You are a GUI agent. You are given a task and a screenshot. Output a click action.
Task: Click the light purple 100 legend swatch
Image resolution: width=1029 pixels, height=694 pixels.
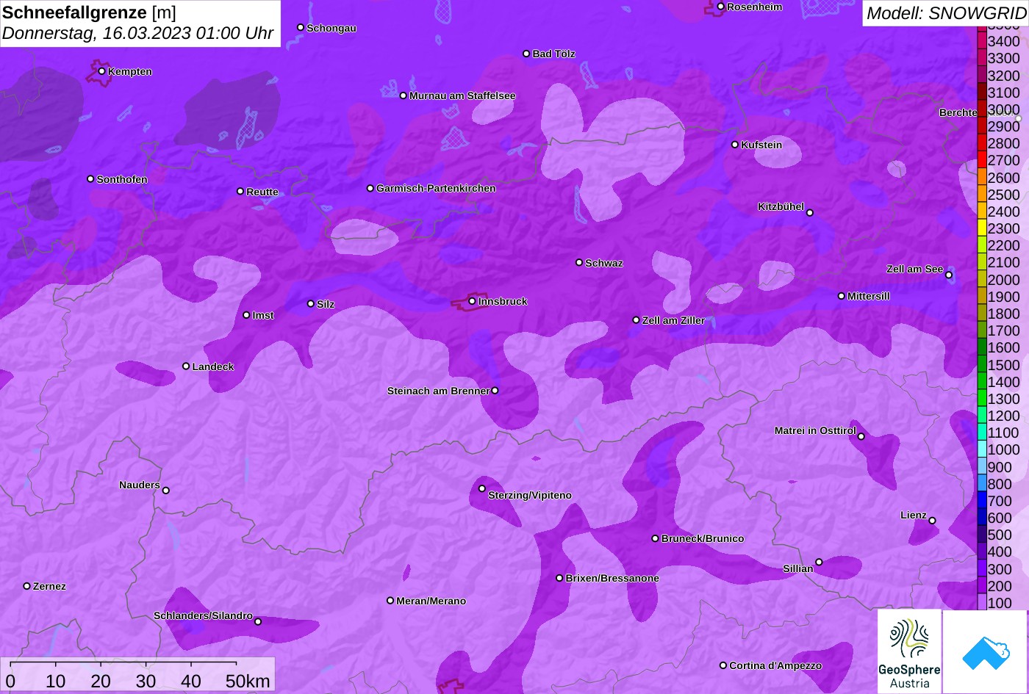click(x=982, y=603)
